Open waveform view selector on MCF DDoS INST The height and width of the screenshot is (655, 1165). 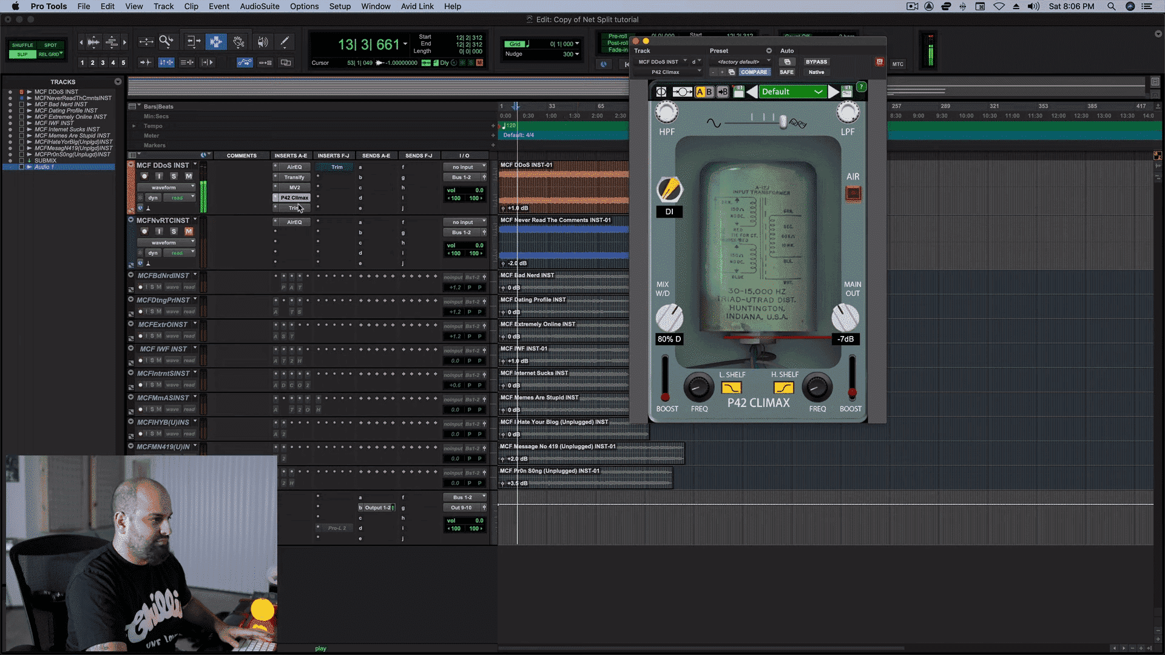click(166, 187)
